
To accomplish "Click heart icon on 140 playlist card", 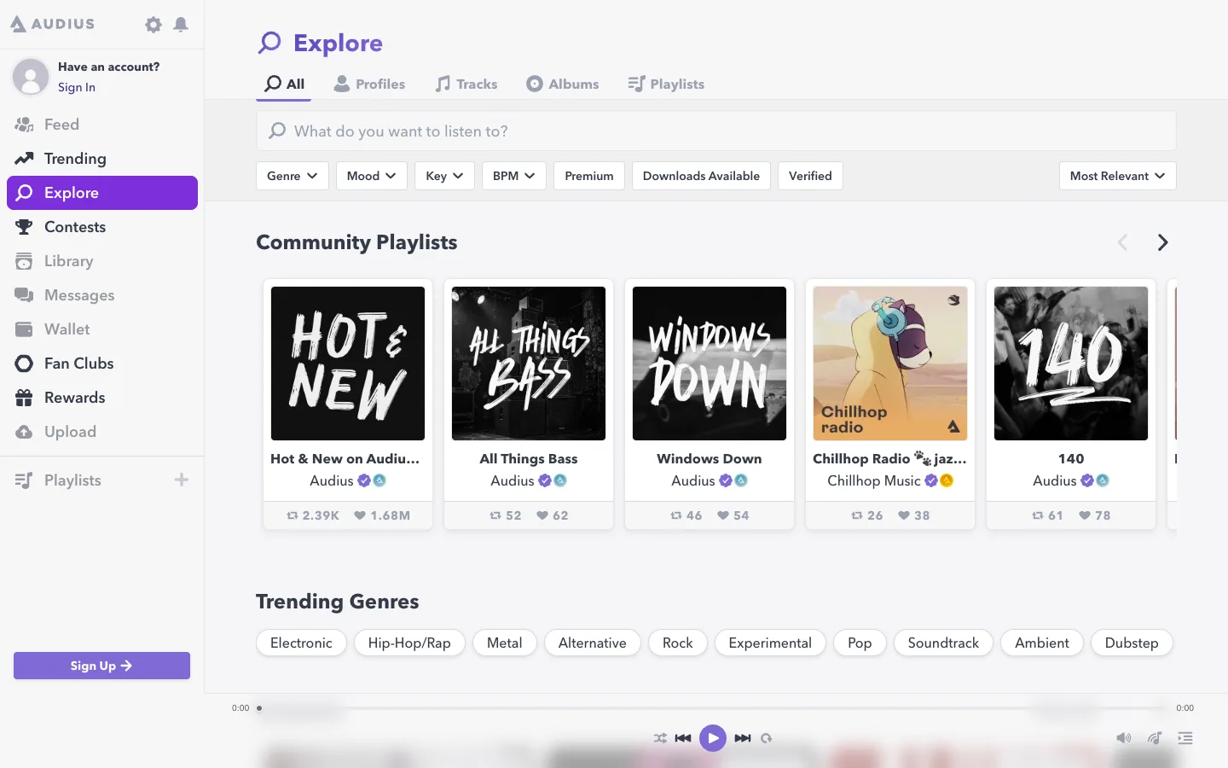I will [1085, 515].
